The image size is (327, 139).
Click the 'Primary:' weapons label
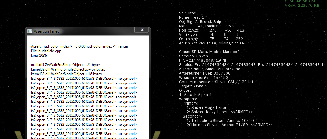pos(191,103)
